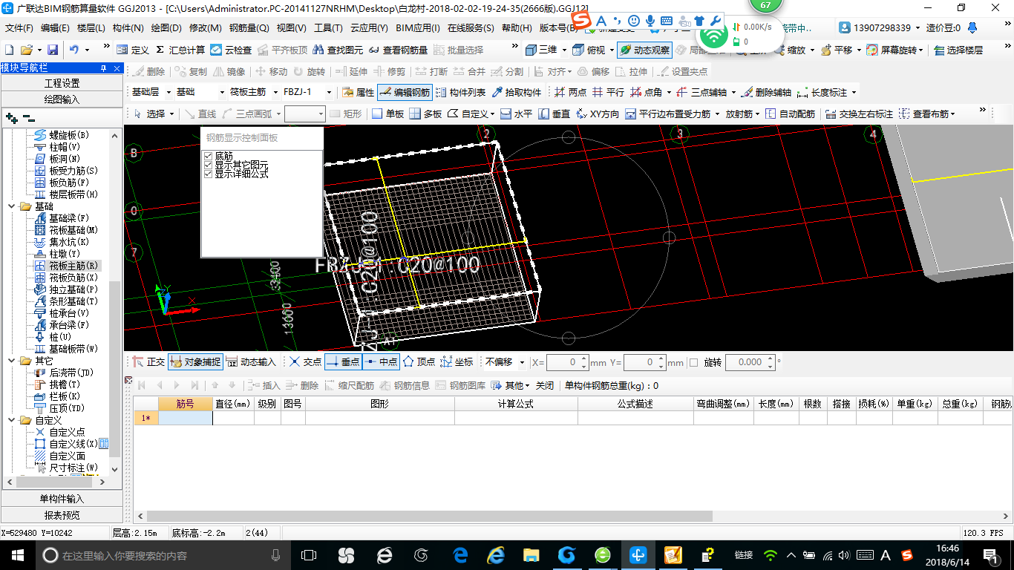The height and width of the screenshot is (570, 1014).
Task: Select the 单板 single slab option
Action: coord(387,114)
